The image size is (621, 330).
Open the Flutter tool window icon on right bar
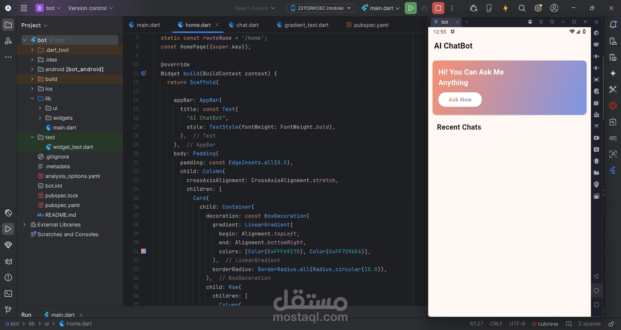613,170
